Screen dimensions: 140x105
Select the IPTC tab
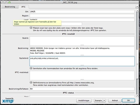[x=23, y=7]
